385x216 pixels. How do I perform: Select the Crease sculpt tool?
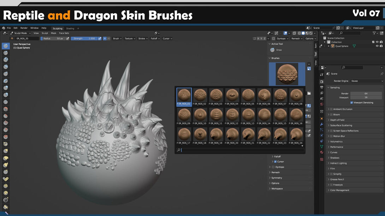tap(6, 102)
